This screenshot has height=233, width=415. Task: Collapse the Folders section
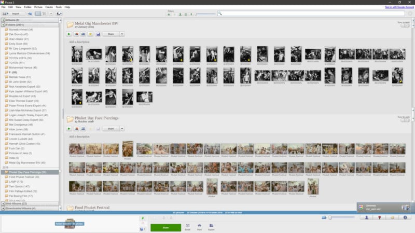(3, 25)
